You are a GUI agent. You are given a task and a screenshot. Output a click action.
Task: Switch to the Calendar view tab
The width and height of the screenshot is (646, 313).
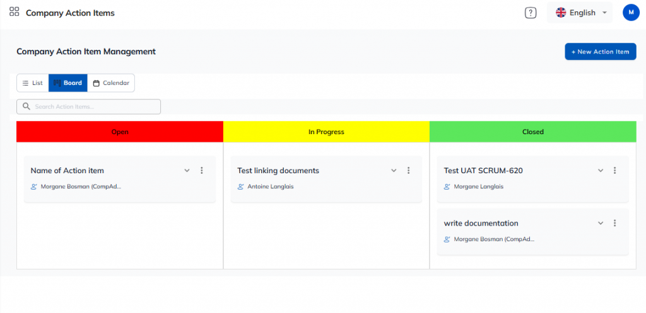coord(111,83)
